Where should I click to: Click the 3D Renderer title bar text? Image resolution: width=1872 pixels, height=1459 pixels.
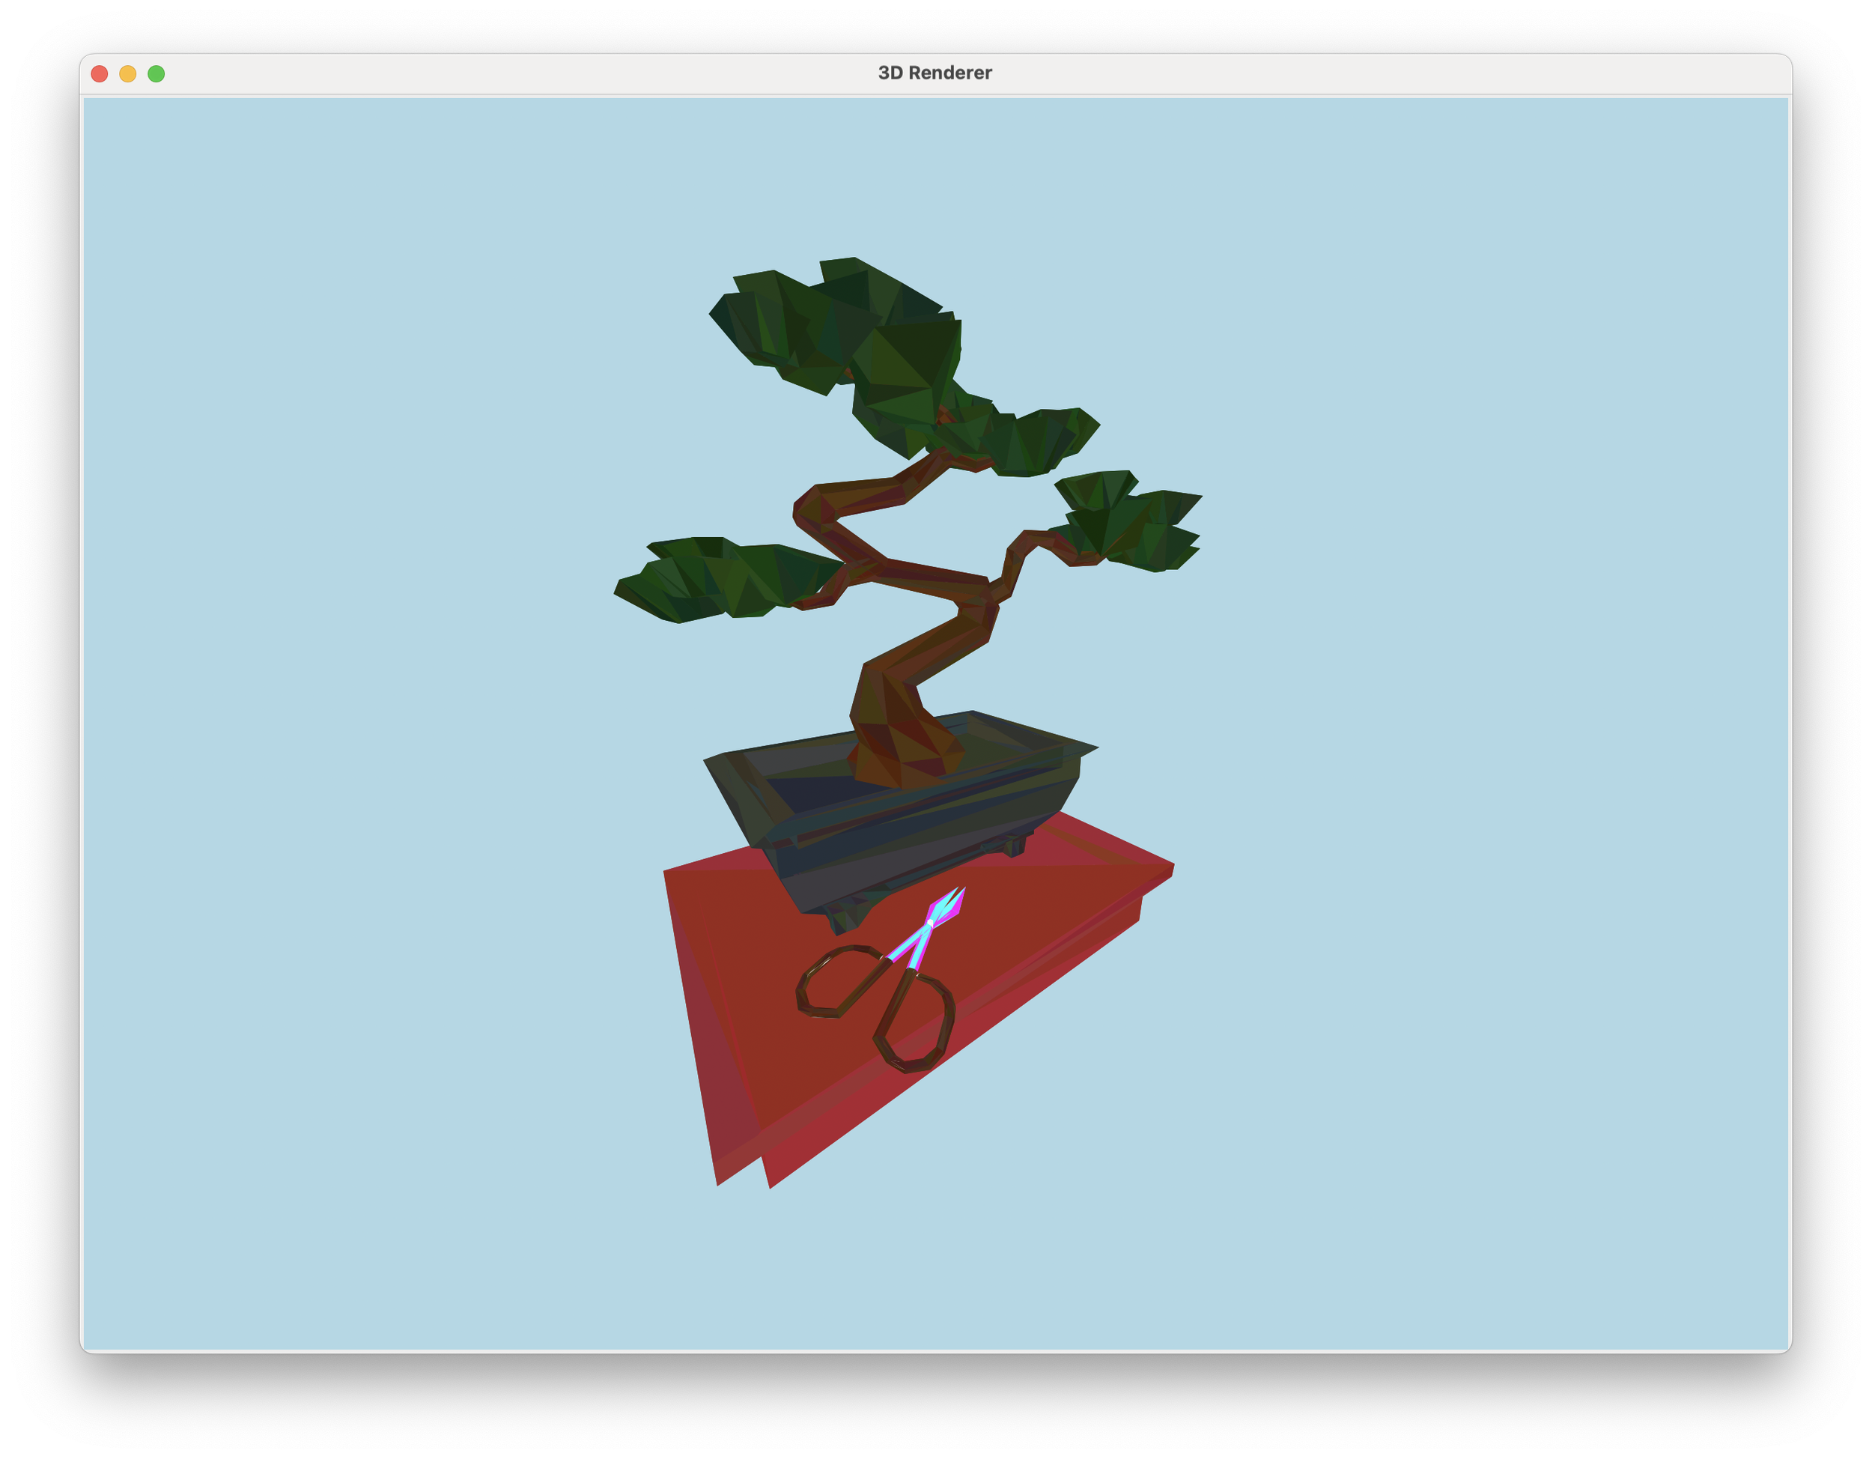[x=935, y=73]
